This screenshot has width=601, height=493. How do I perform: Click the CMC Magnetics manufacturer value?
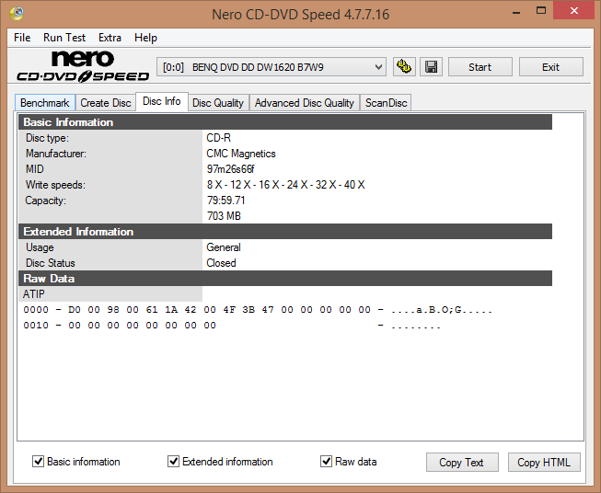[x=241, y=154]
